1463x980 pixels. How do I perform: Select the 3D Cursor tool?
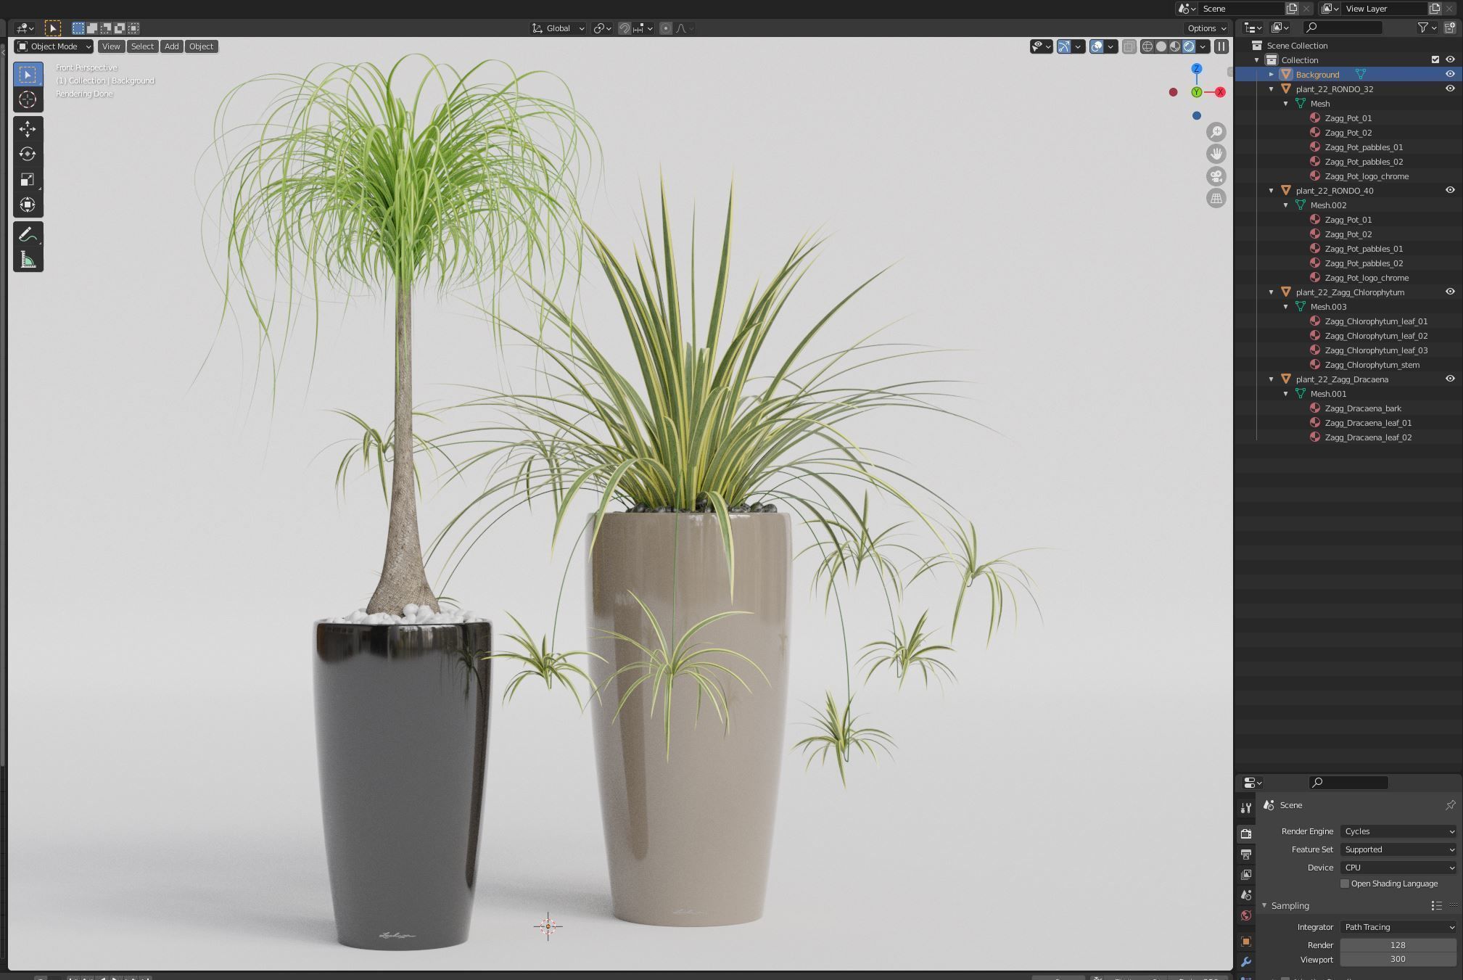click(x=28, y=100)
